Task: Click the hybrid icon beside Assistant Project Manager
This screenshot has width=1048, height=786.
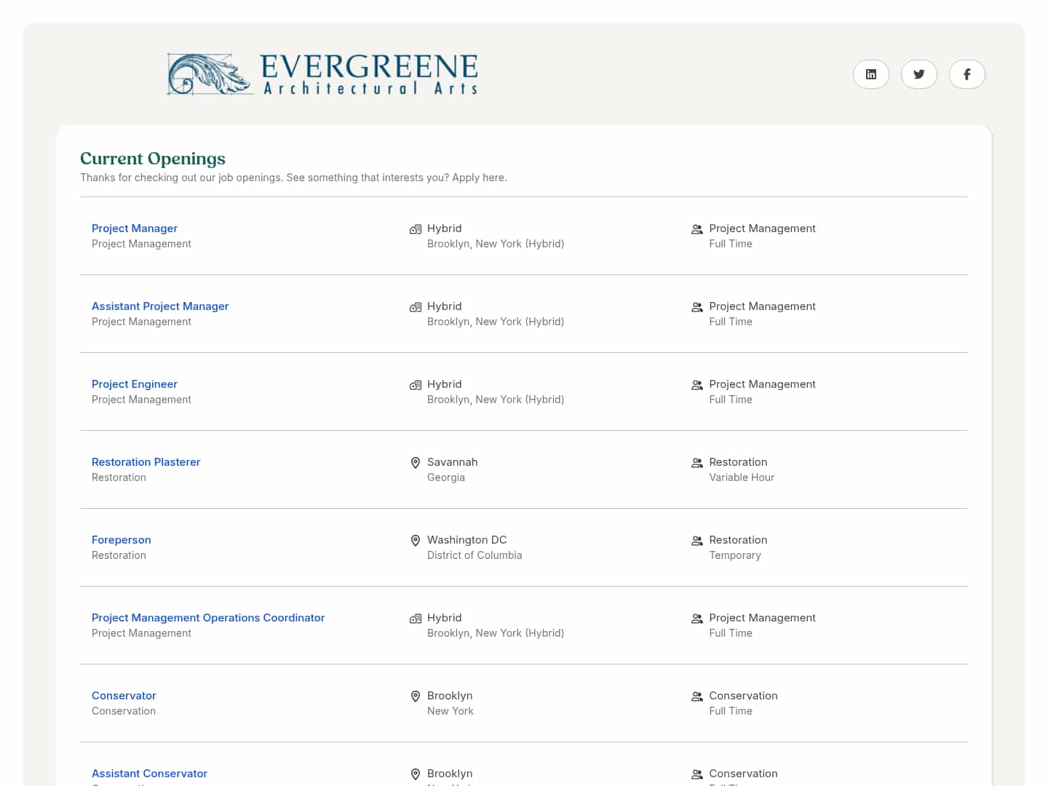Action: pyautogui.click(x=415, y=306)
